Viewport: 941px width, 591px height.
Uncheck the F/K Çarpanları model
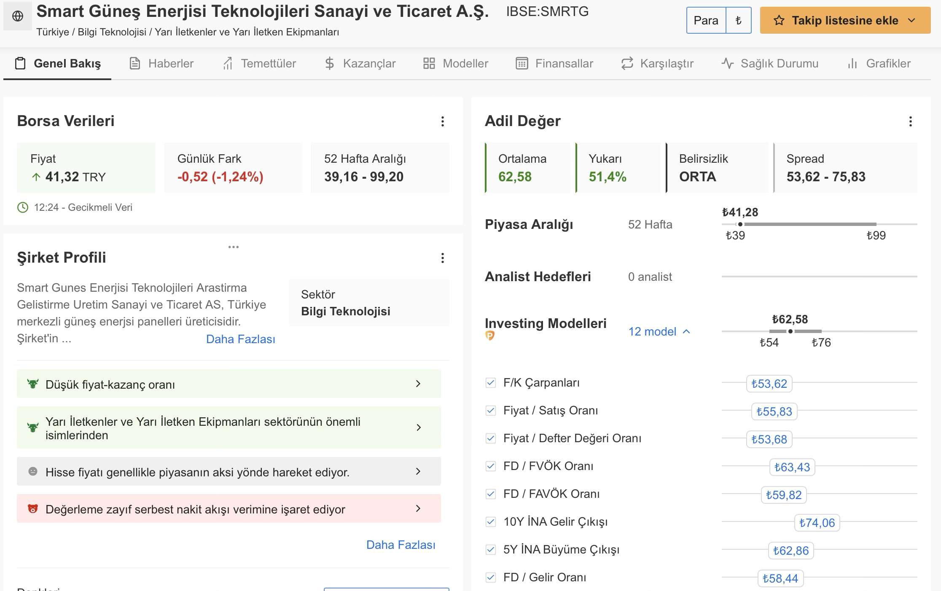(x=490, y=383)
